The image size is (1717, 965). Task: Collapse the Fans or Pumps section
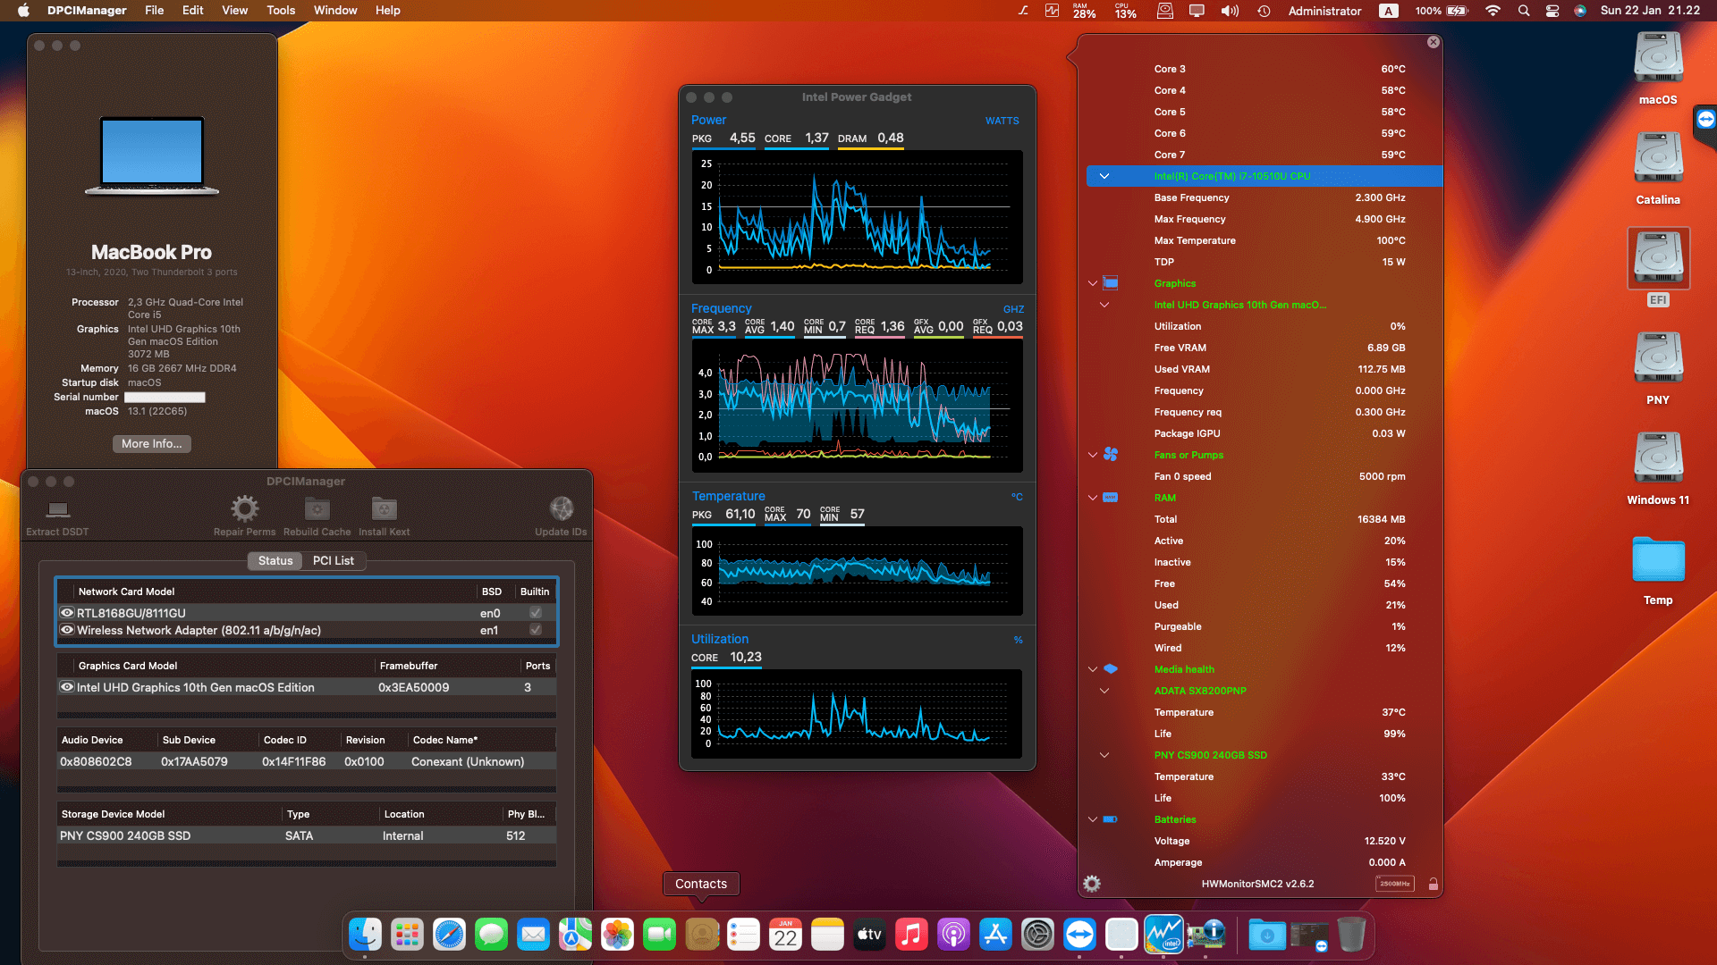point(1092,455)
